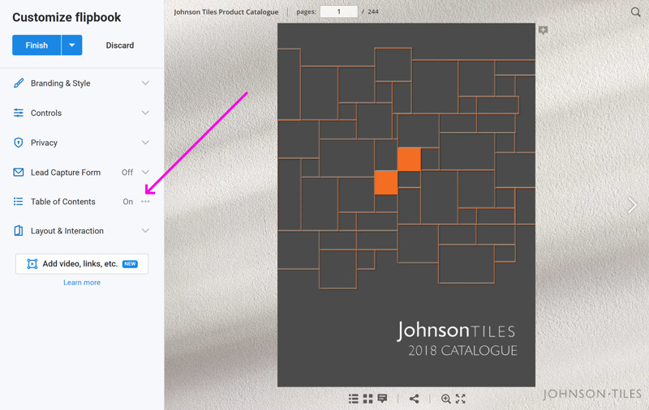Click the page number input field
This screenshot has height=410, width=649.
tap(338, 11)
